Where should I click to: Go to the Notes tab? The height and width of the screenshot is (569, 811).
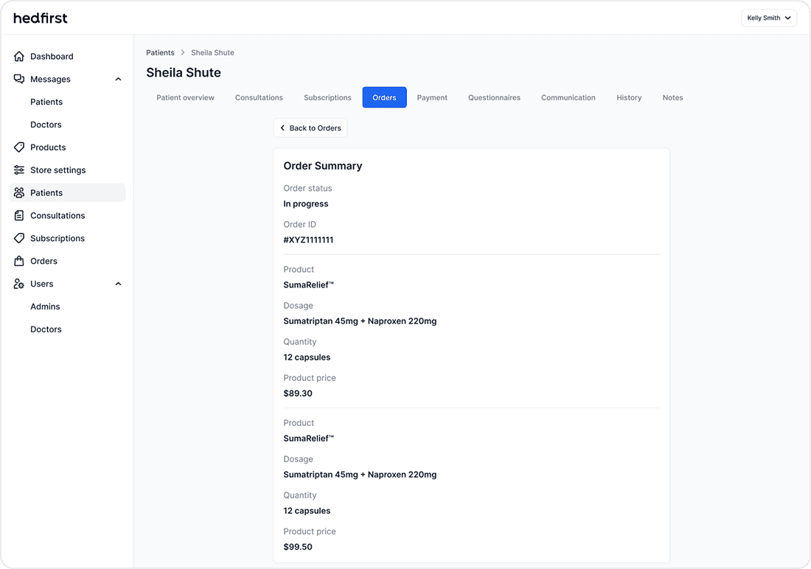tap(672, 97)
